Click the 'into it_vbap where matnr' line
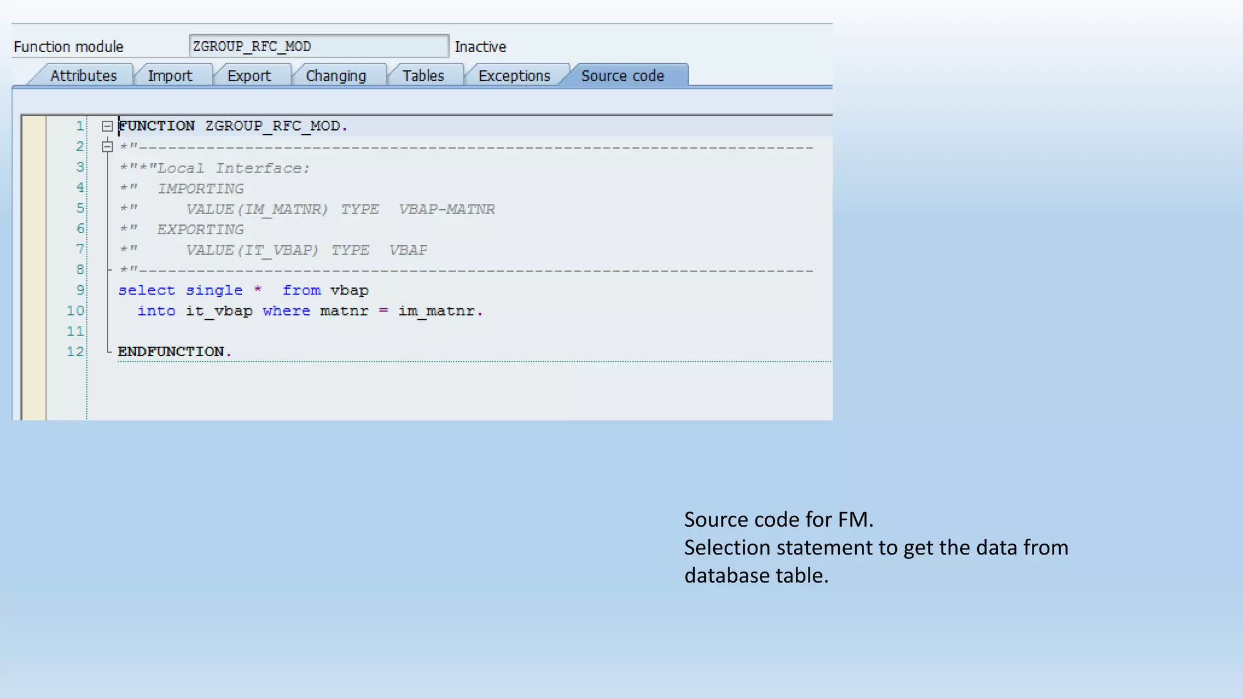Image resolution: width=1243 pixels, height=699 pixels. coord(310,311)
